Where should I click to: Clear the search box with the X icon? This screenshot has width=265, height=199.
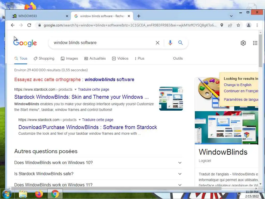click(x=158, y=43)
